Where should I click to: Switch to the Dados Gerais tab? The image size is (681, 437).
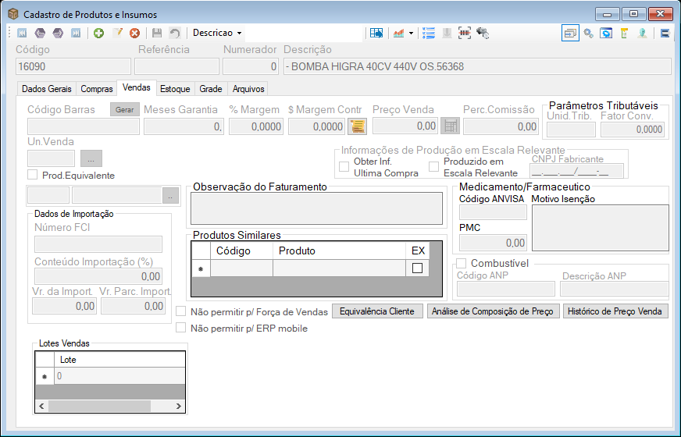click(x=47, y=89)
